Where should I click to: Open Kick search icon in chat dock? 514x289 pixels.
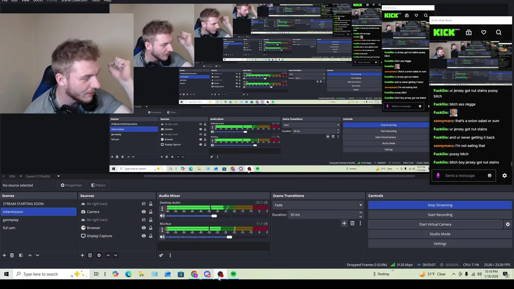[499, 33]
